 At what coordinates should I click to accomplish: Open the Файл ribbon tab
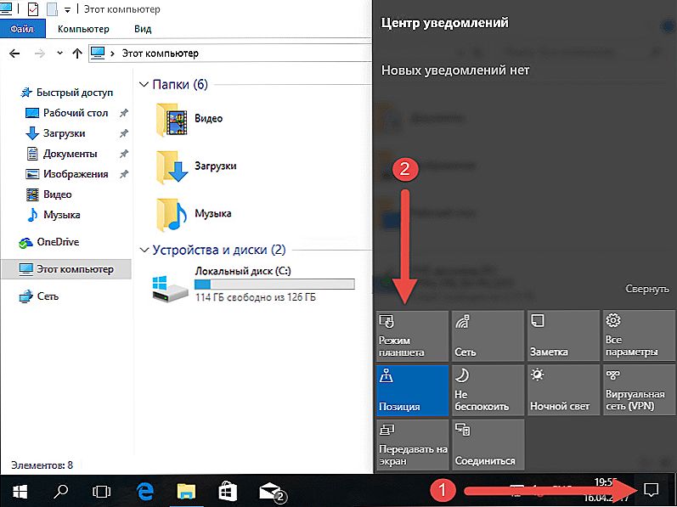[x=20, y=28]
